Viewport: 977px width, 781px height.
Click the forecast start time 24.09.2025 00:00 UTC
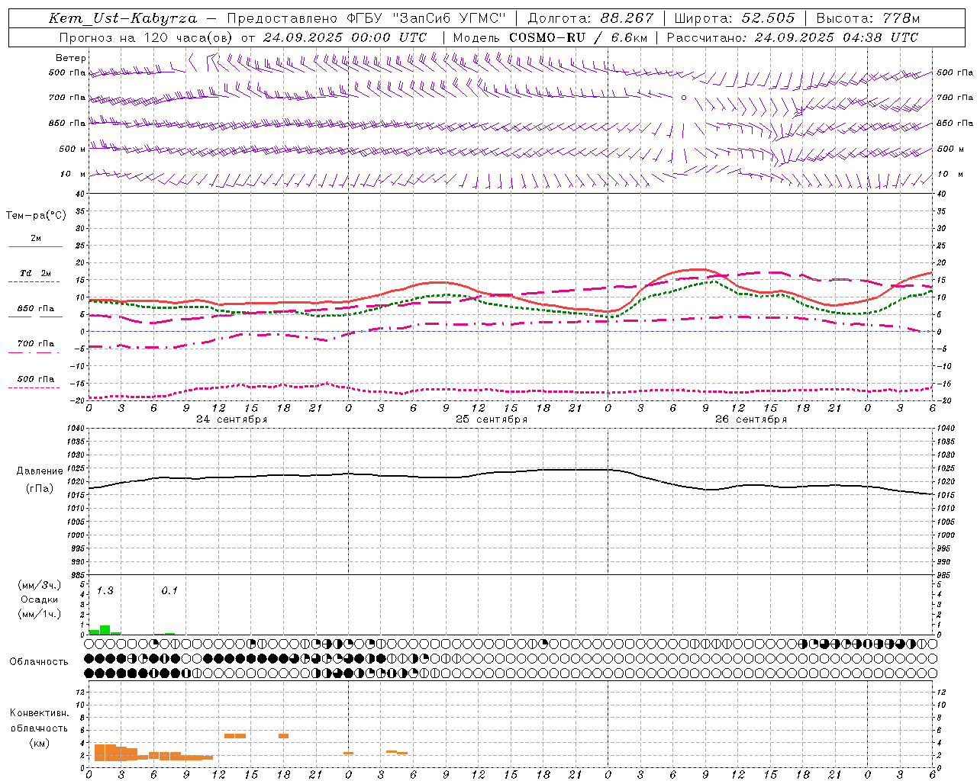click(345, 37)
